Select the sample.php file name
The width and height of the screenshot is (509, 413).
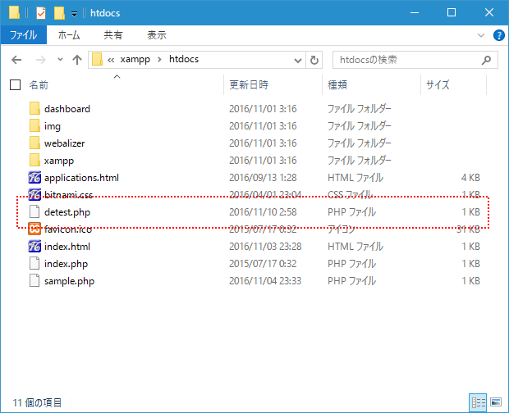click(x=69, y=281)
